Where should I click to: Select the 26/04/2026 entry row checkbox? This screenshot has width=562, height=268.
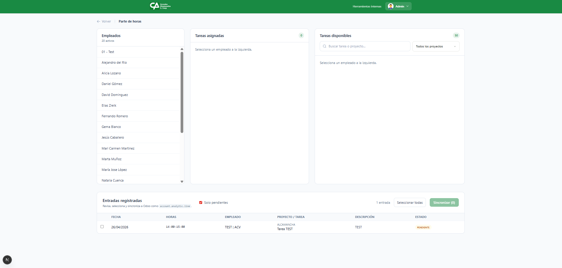pyautogui.click(x=102, y=227)
